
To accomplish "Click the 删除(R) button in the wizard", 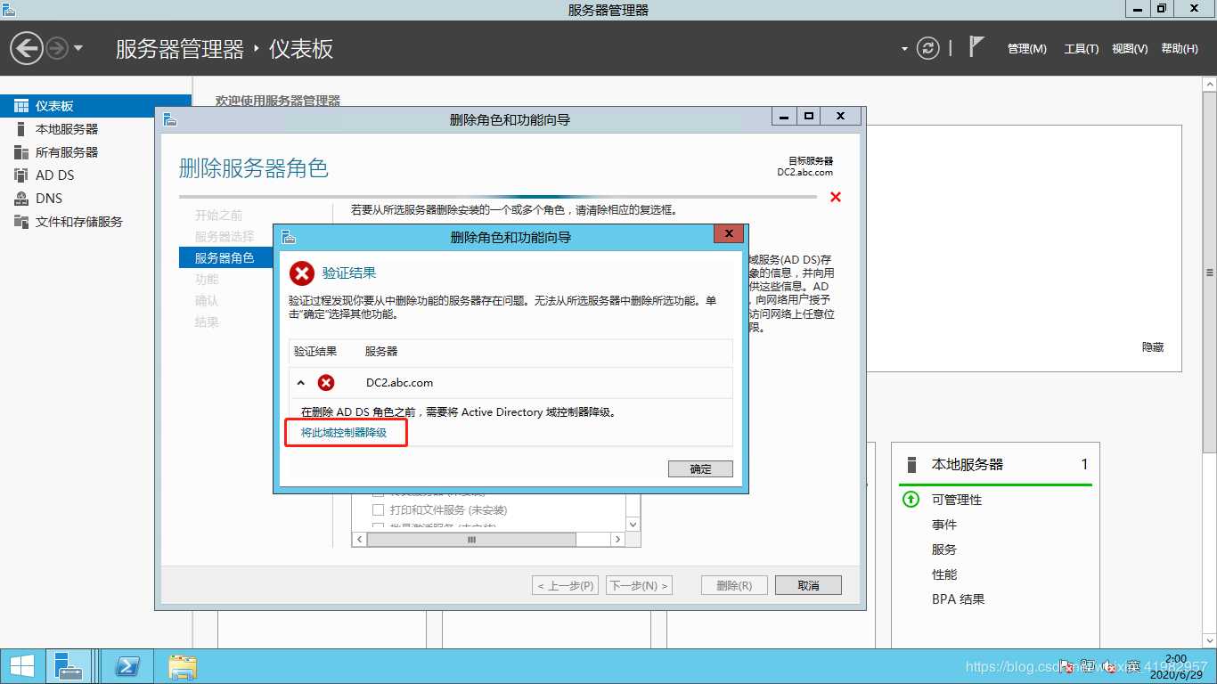I will [734, 585].
